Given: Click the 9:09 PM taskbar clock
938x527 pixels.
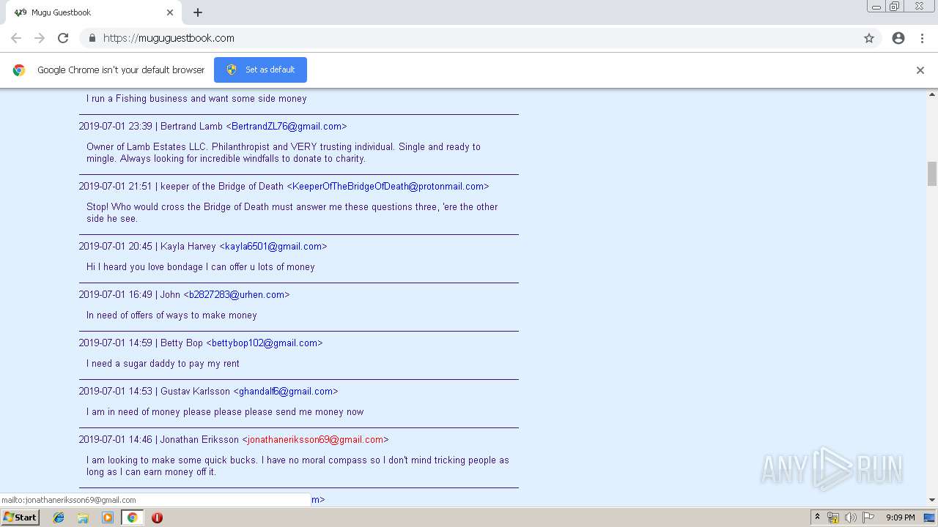Looking at the screenshot, I should [x=900, y=517].
